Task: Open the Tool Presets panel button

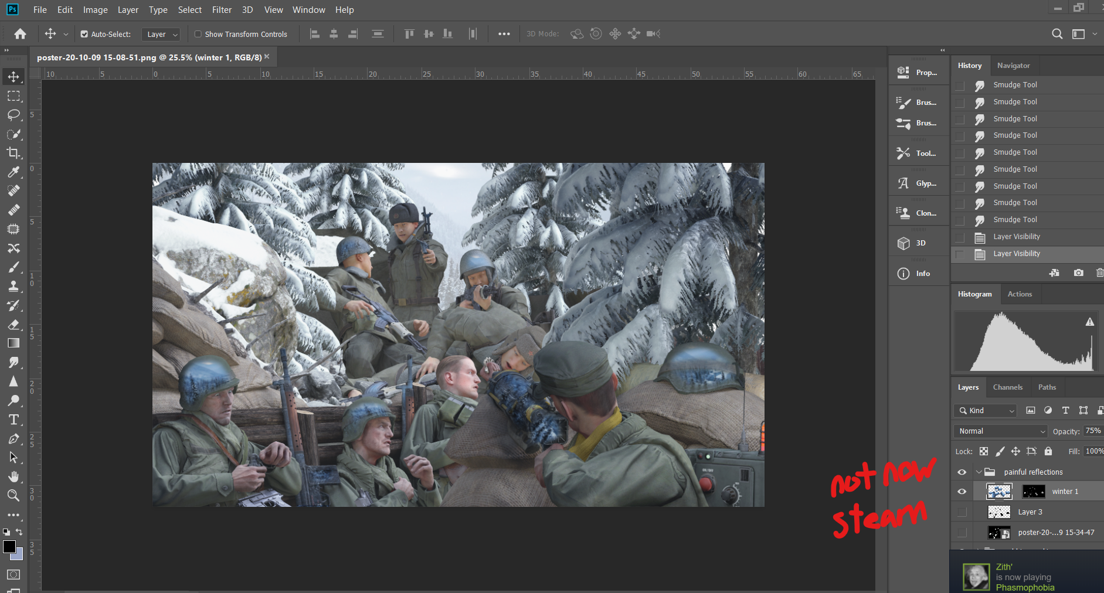Action: [918, 154]
